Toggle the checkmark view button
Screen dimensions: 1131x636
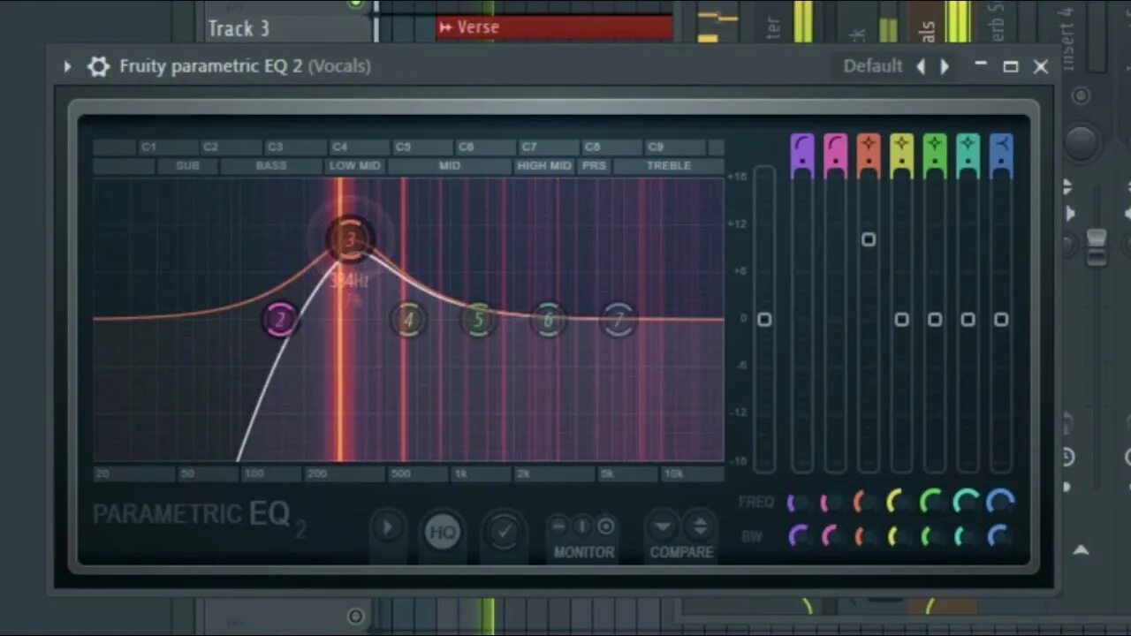504,531
